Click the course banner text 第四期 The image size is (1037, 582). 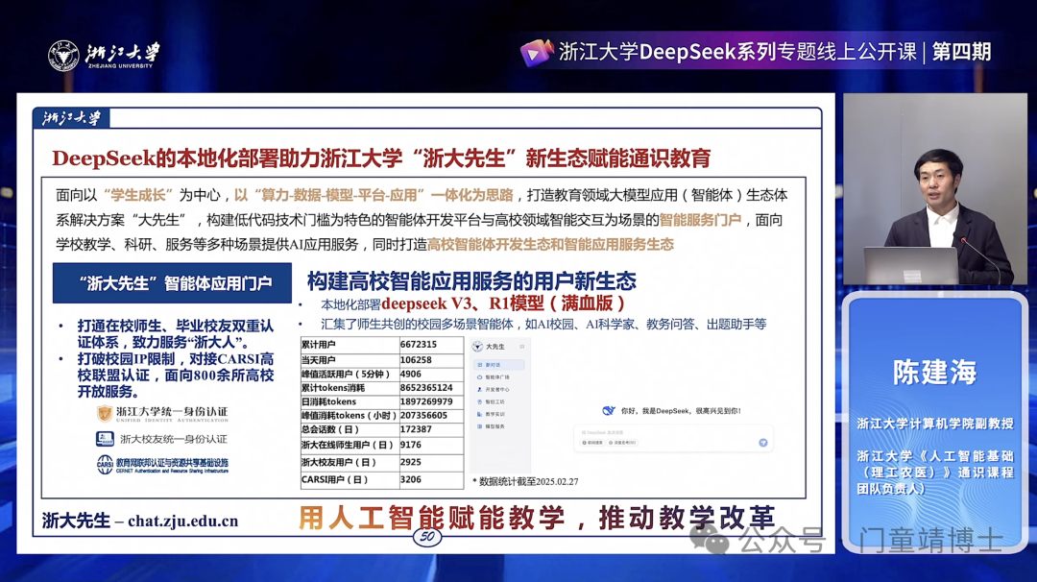coord(961,52)
